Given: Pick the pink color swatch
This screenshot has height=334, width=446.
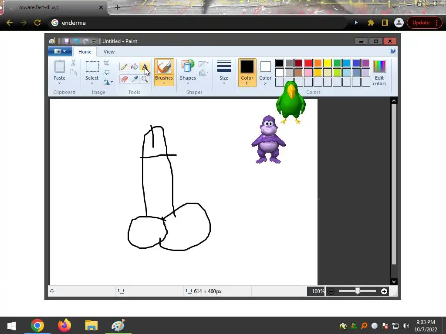Looking at the screenshot, I should 308,73.
